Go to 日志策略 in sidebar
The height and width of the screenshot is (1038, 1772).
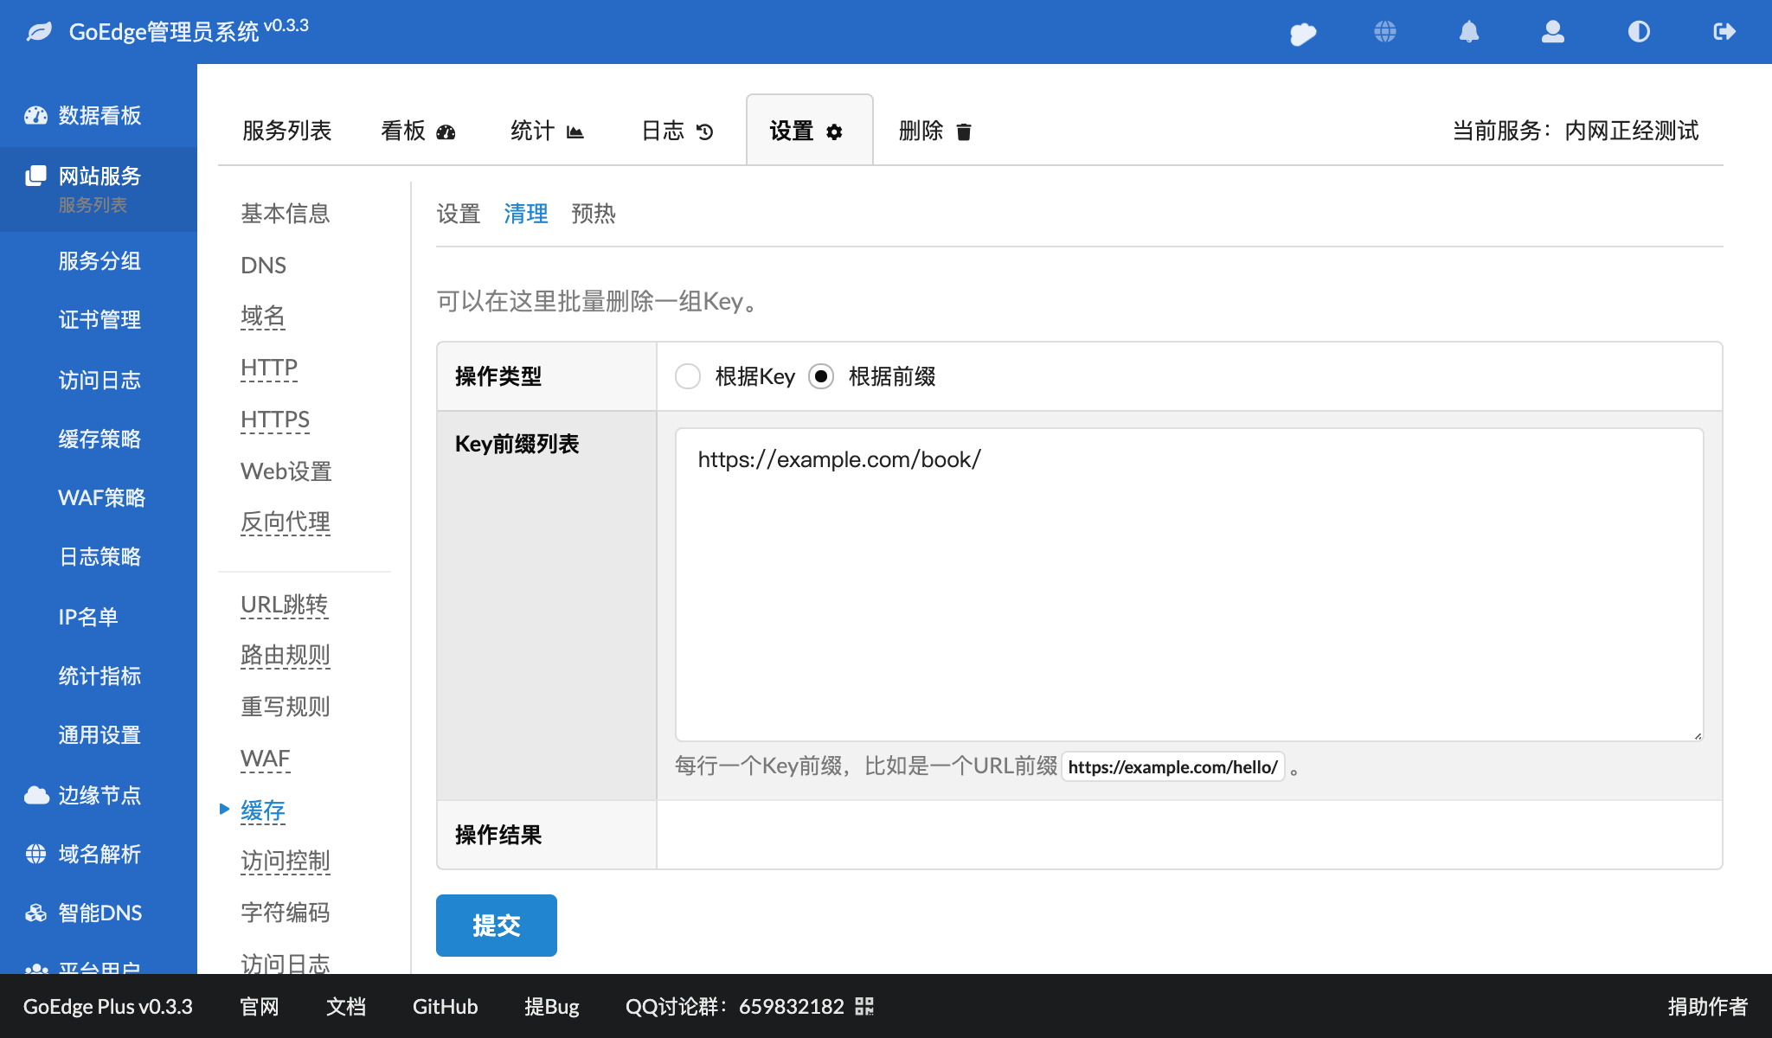pyautogui.click(x=100, y=556)
